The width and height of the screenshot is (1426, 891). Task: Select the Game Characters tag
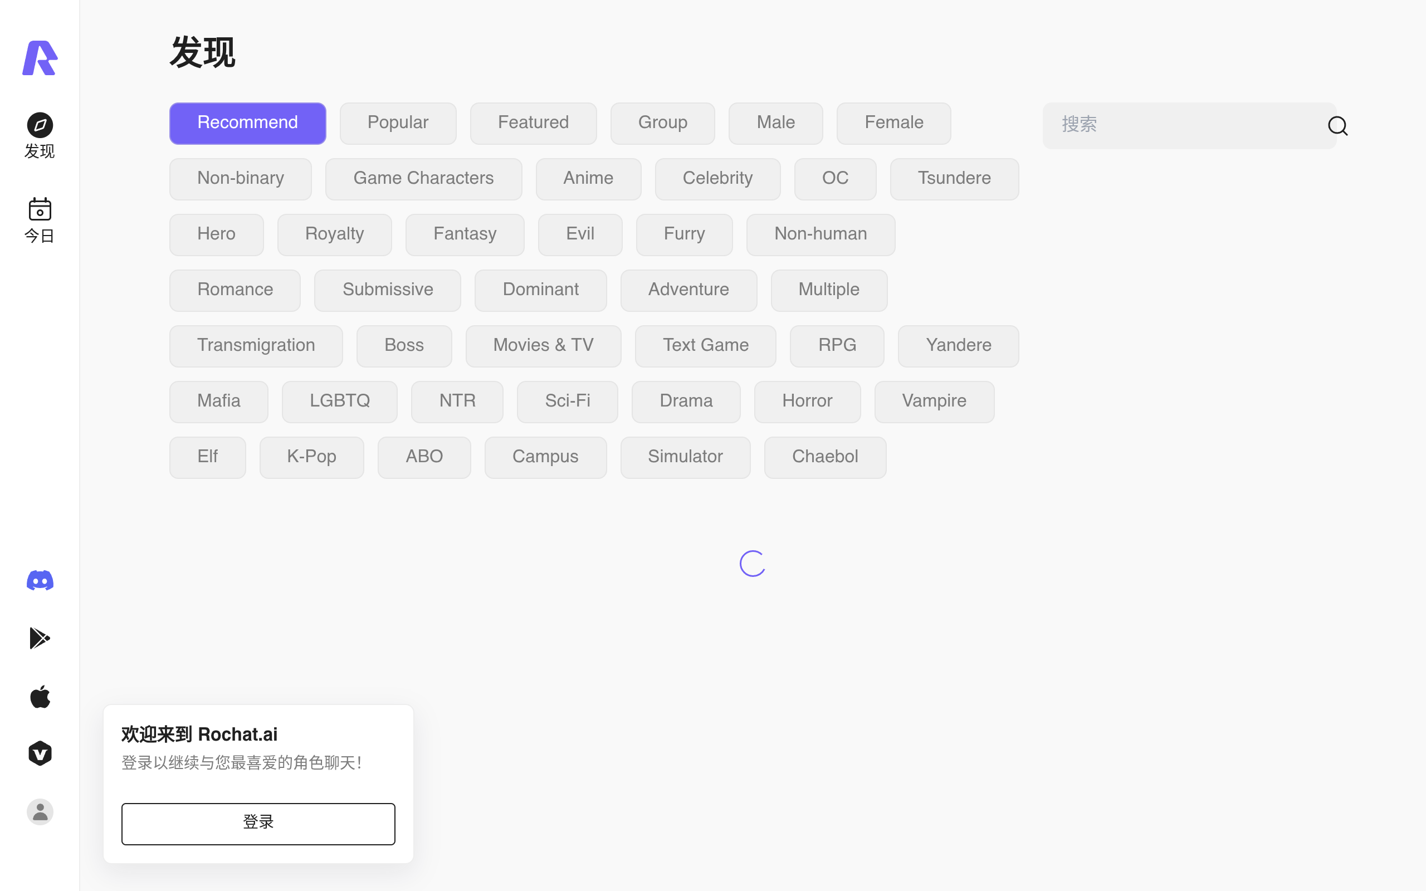pyautogui.click(x=423, y=179)
